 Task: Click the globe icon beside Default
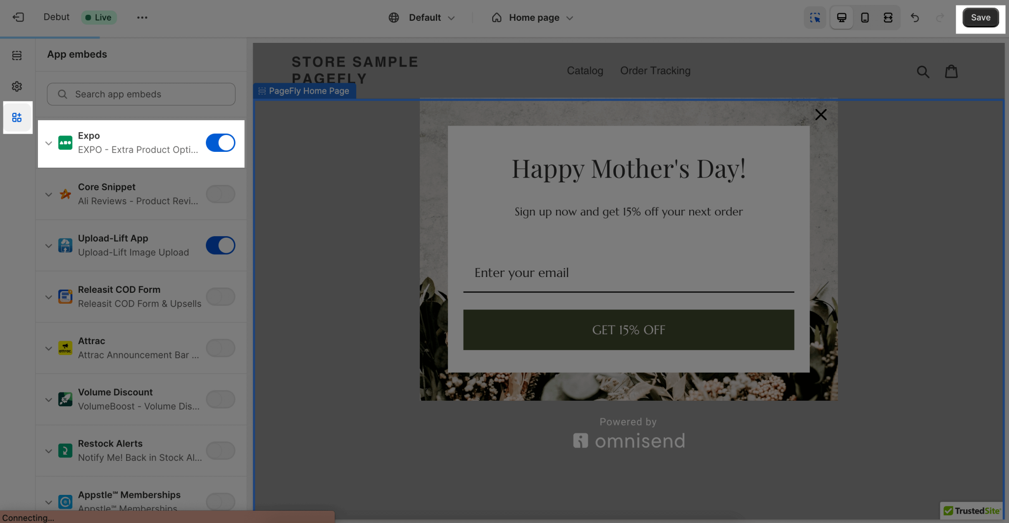394,18
